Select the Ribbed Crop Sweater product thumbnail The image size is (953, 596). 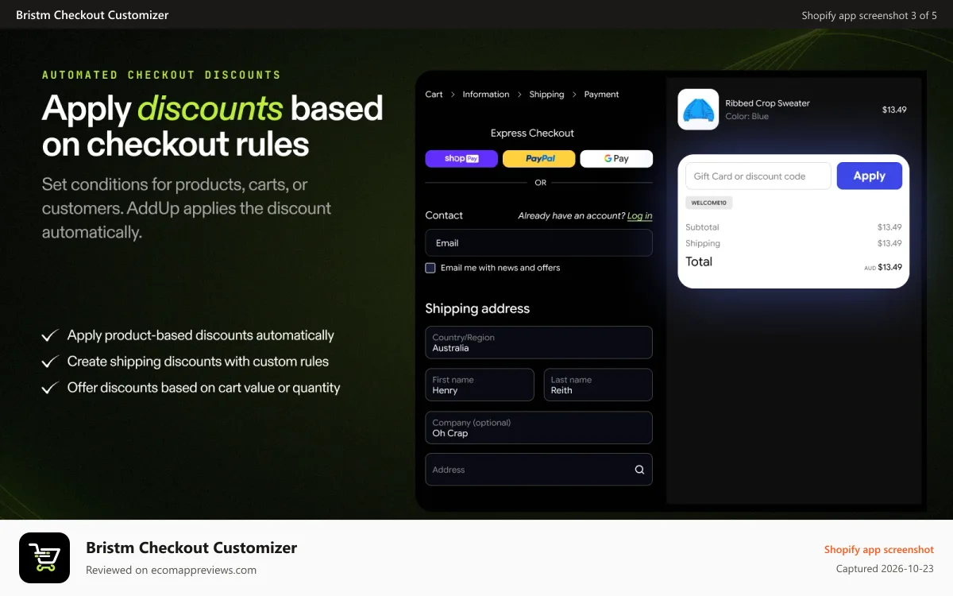698,109
